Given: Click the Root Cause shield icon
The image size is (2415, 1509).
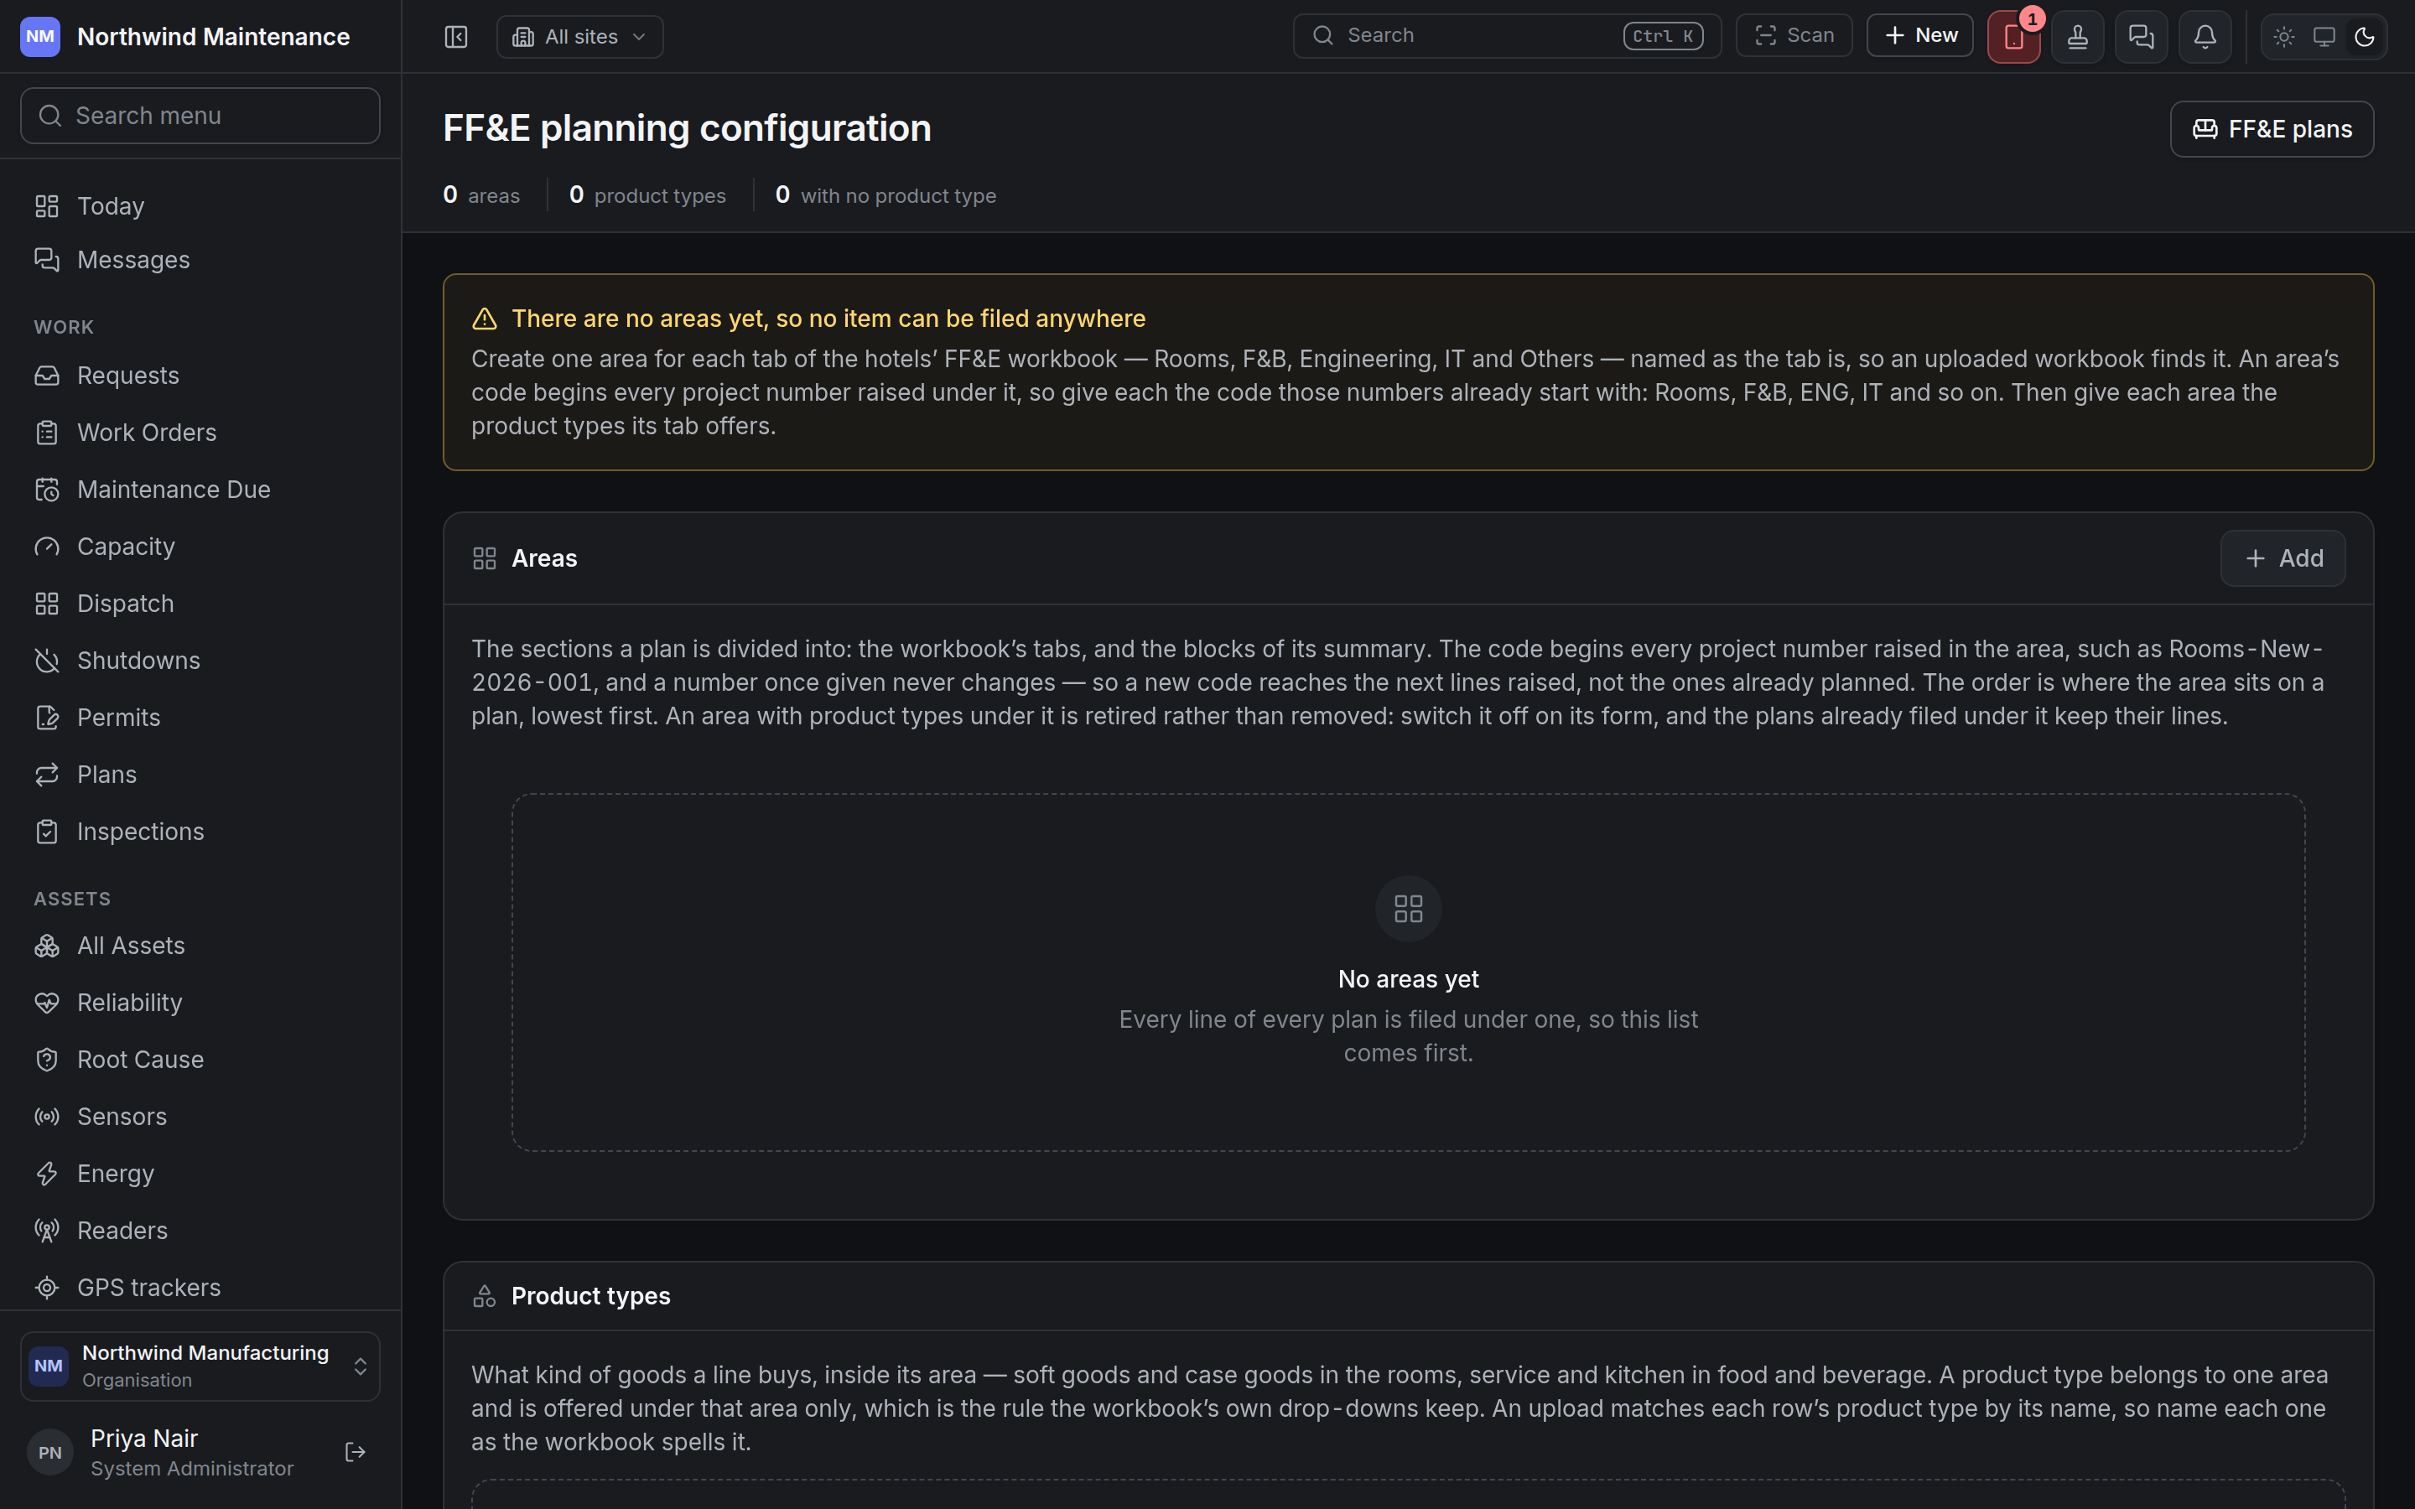Looking at the screenshot, I should pos(47,1060).
